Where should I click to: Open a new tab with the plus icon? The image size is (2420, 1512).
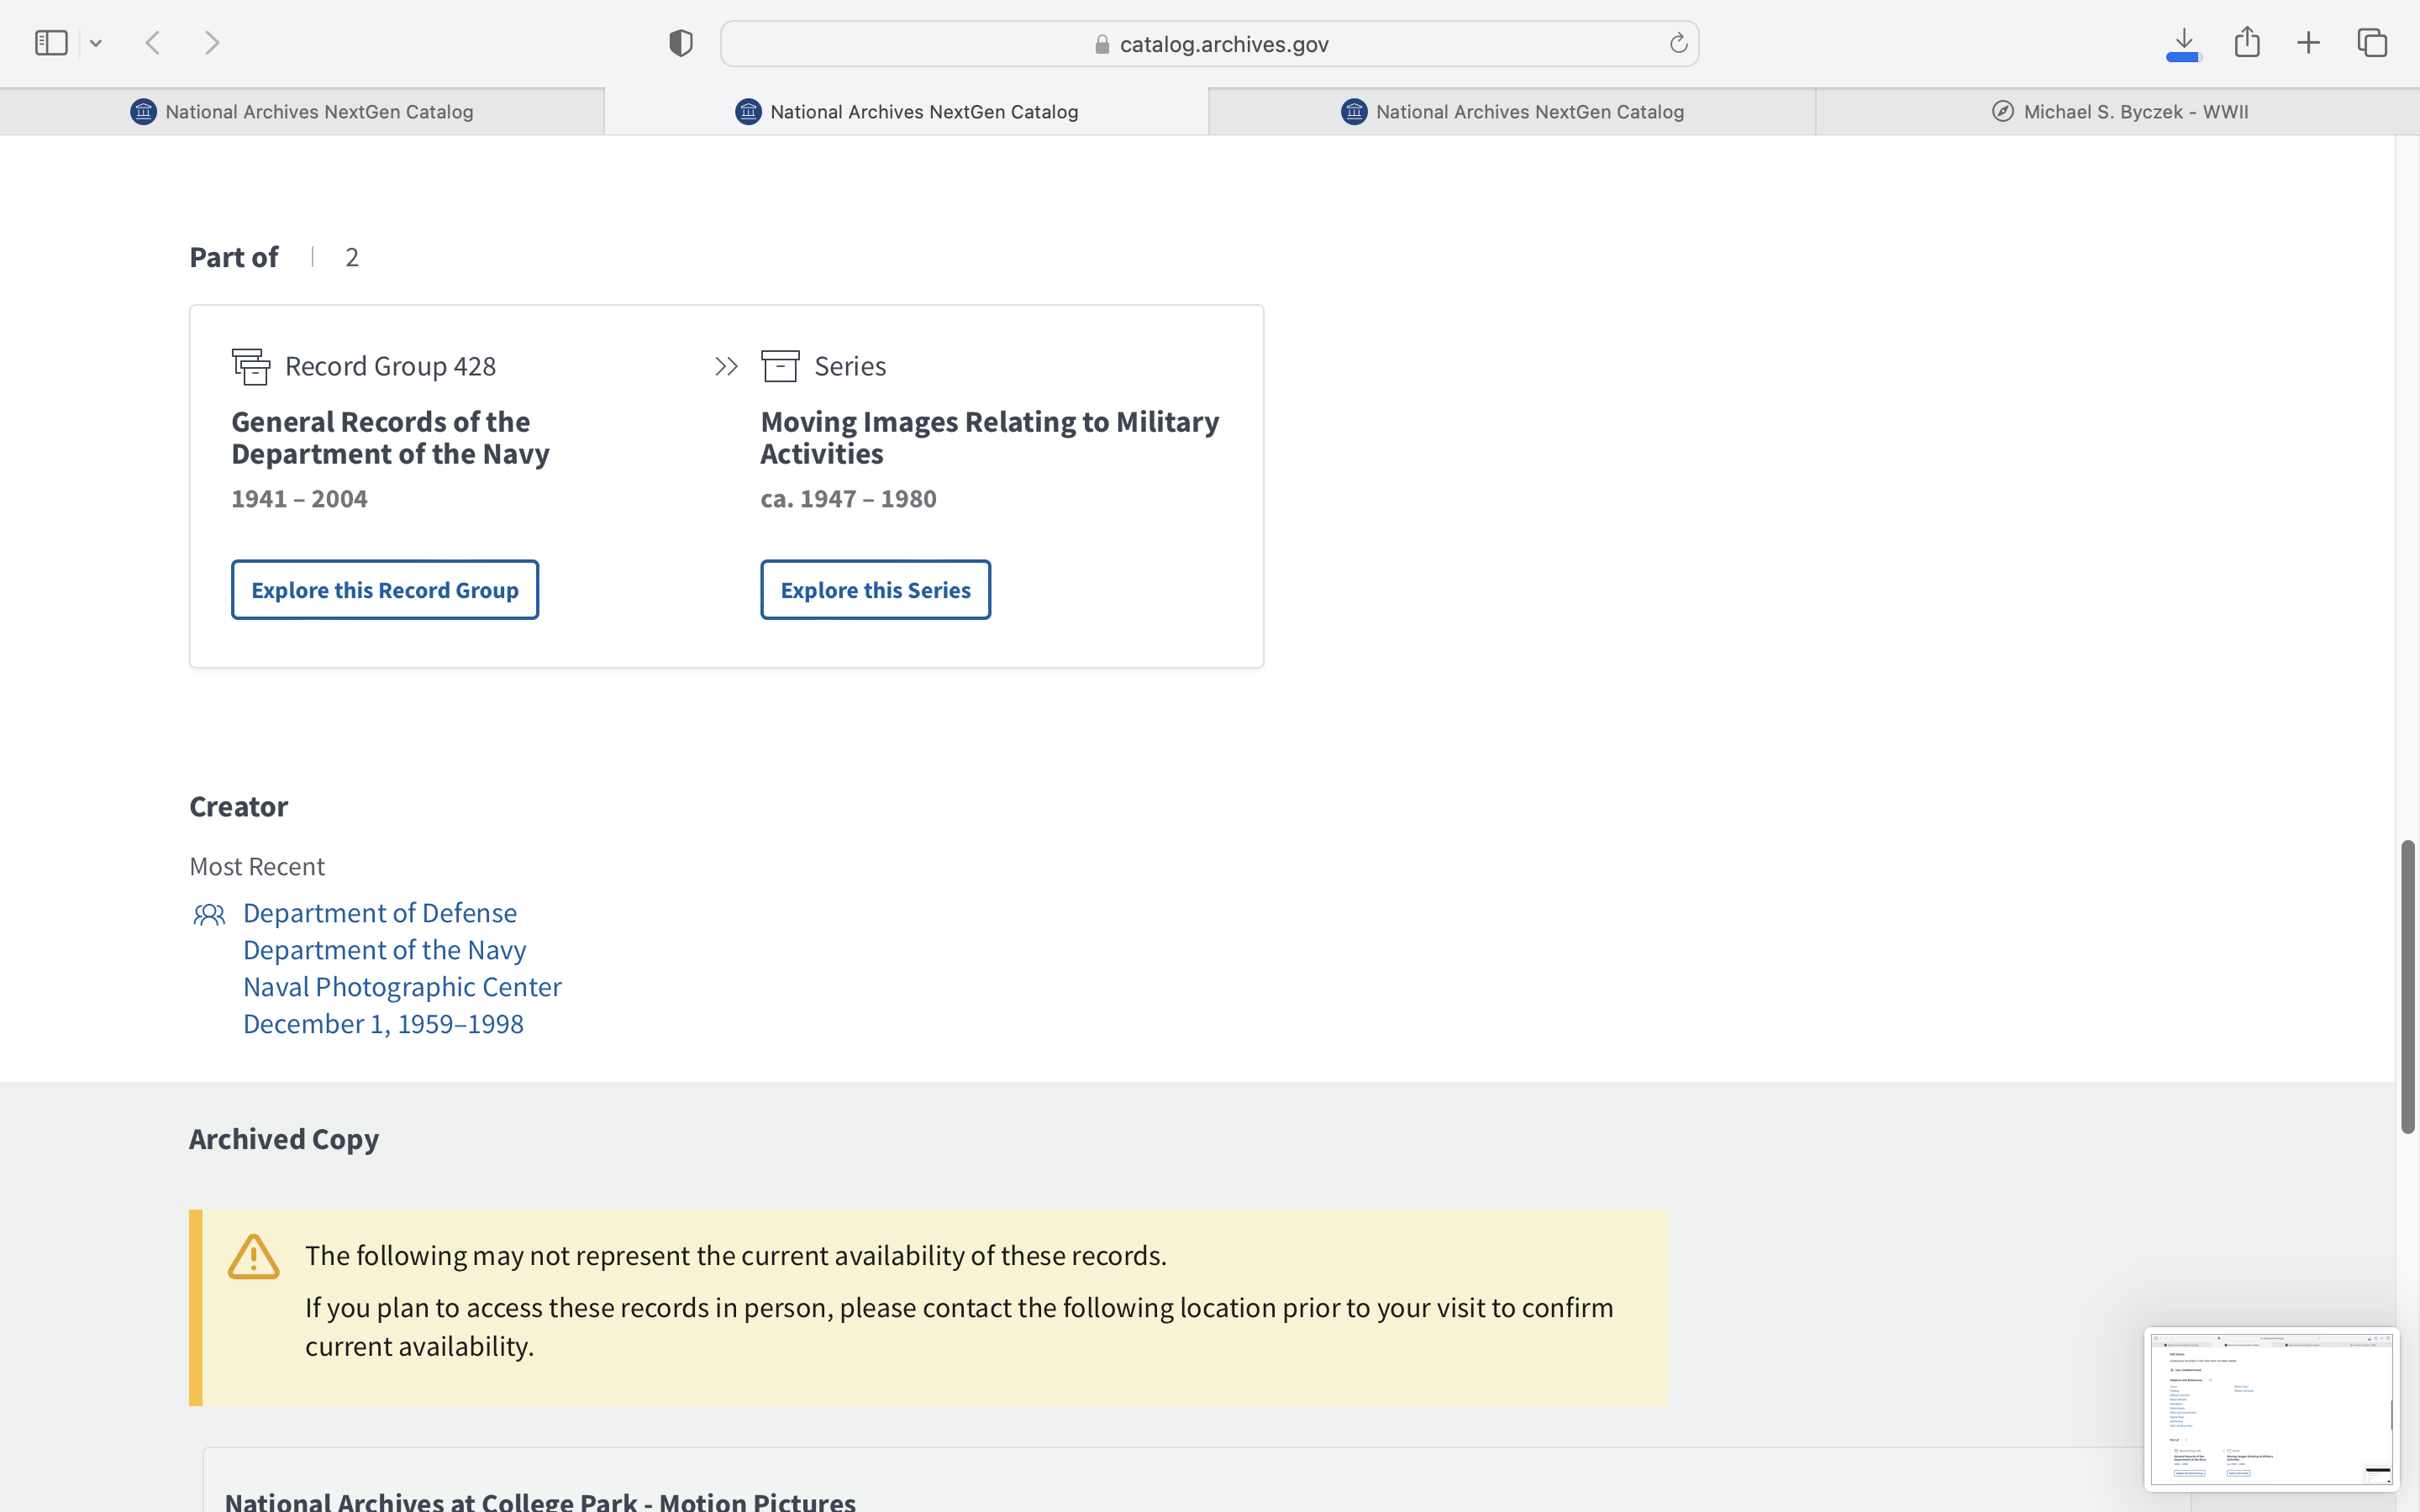(2308, 43)
